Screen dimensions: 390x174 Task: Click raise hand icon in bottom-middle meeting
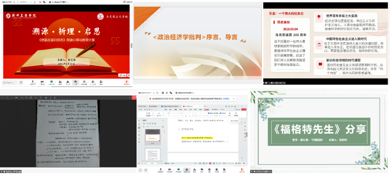(146, 170)
